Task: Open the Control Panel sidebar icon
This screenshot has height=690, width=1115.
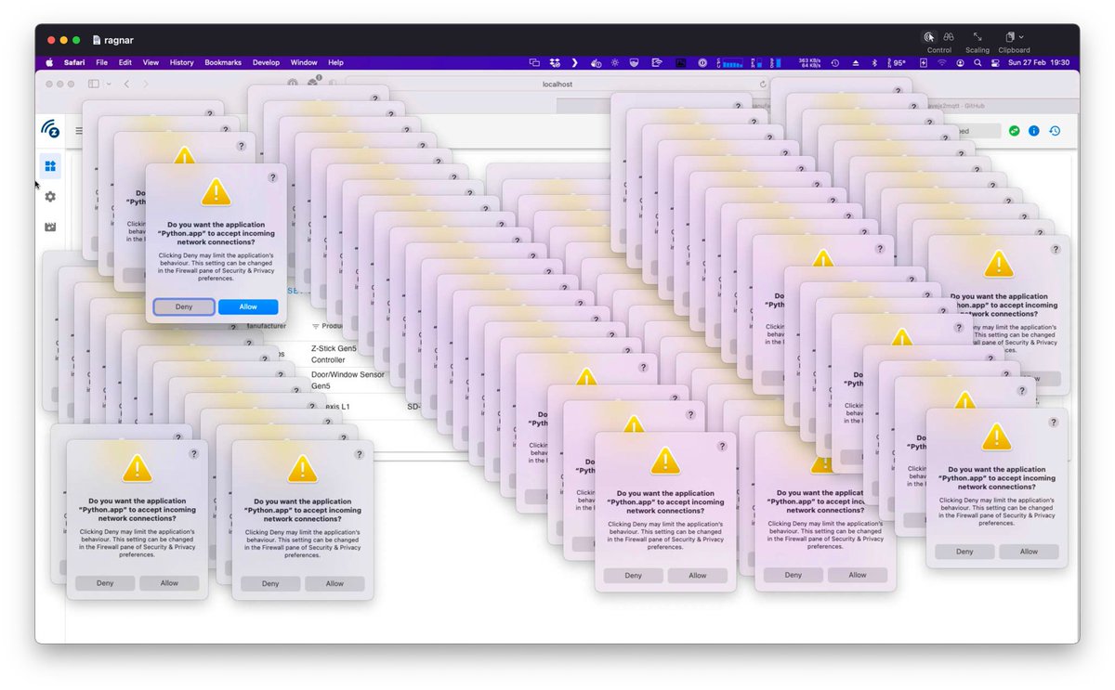Action: pos(50,166)
